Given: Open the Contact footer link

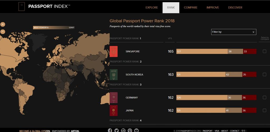Looking at the screenshot, I should [235, 131].
